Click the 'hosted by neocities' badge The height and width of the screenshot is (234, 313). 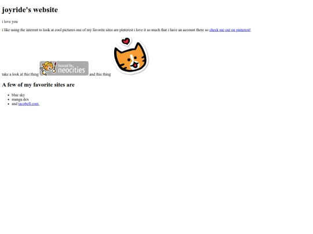(x=64, y=68)
